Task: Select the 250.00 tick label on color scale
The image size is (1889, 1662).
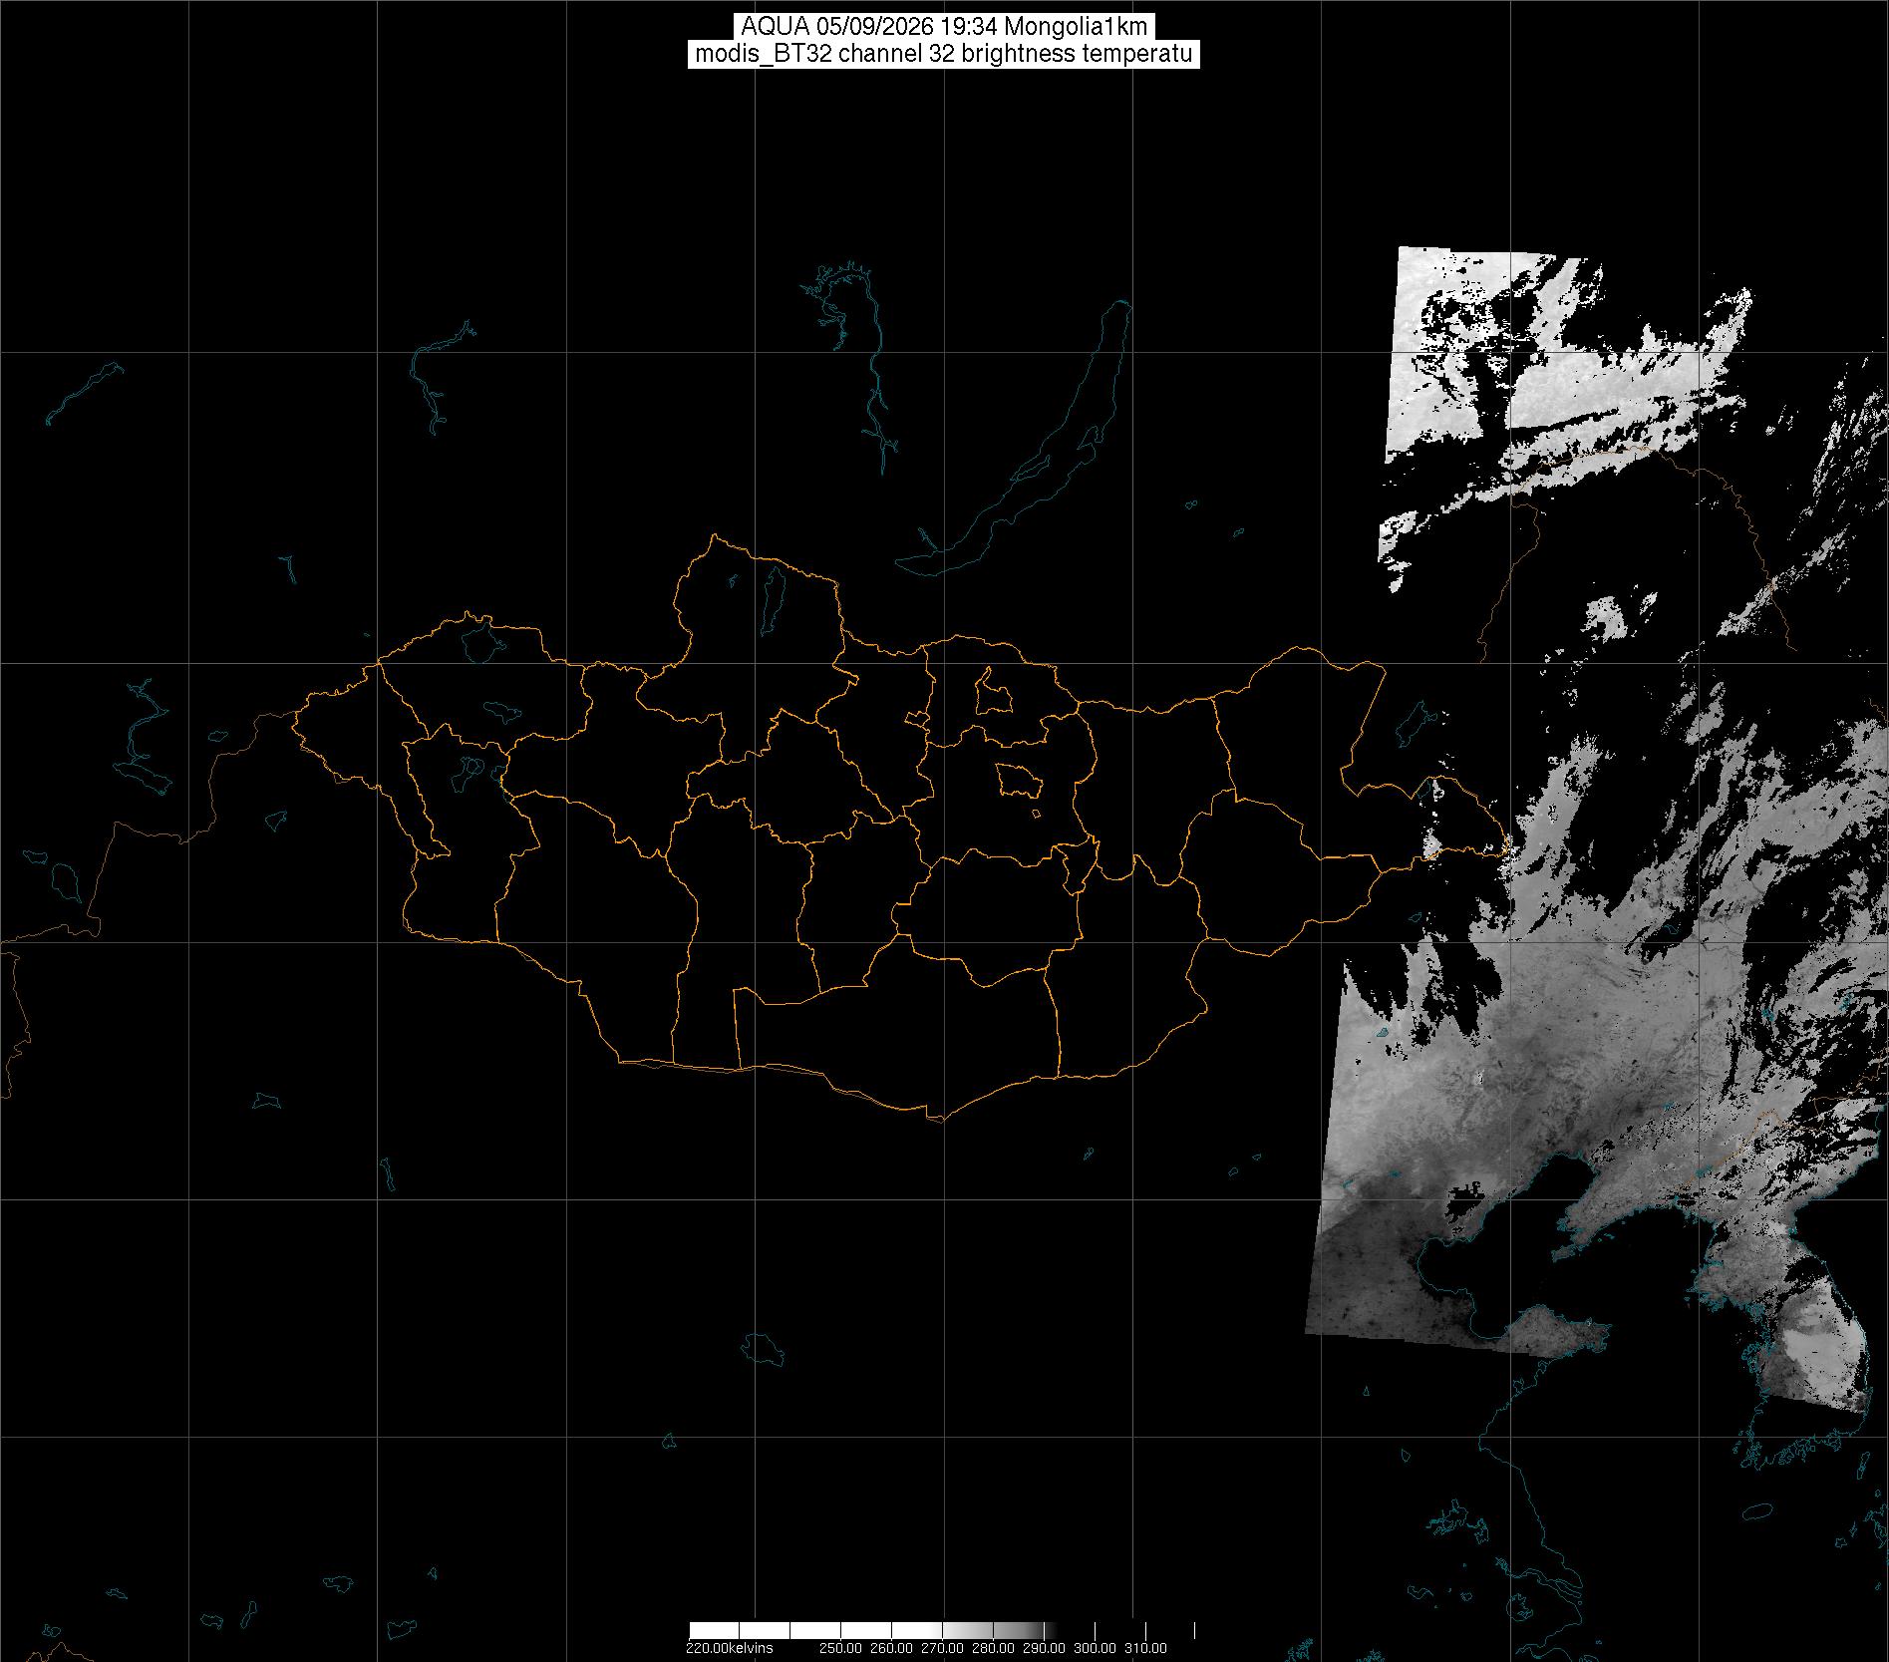Action: coord(843,1648)
